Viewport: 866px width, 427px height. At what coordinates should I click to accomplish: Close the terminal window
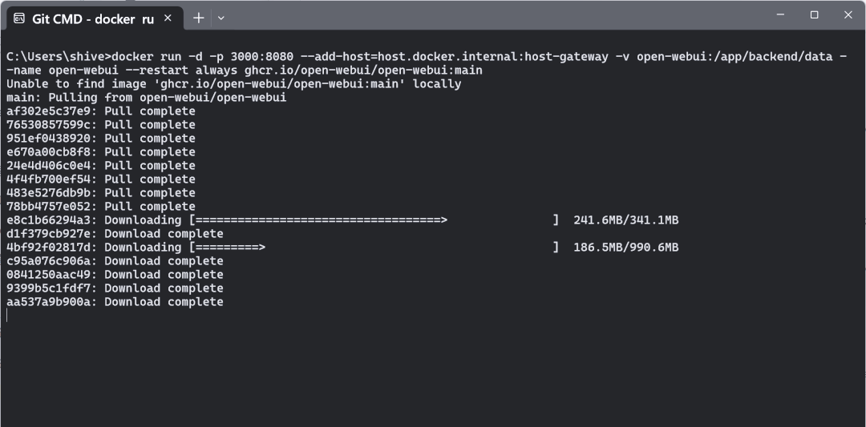848,14
